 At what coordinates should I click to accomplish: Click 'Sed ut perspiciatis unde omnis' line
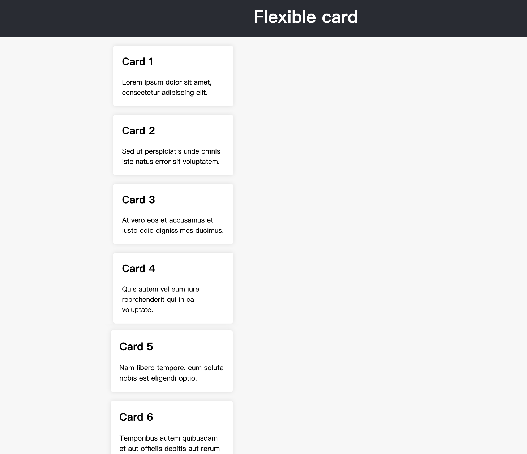(171, 151)
